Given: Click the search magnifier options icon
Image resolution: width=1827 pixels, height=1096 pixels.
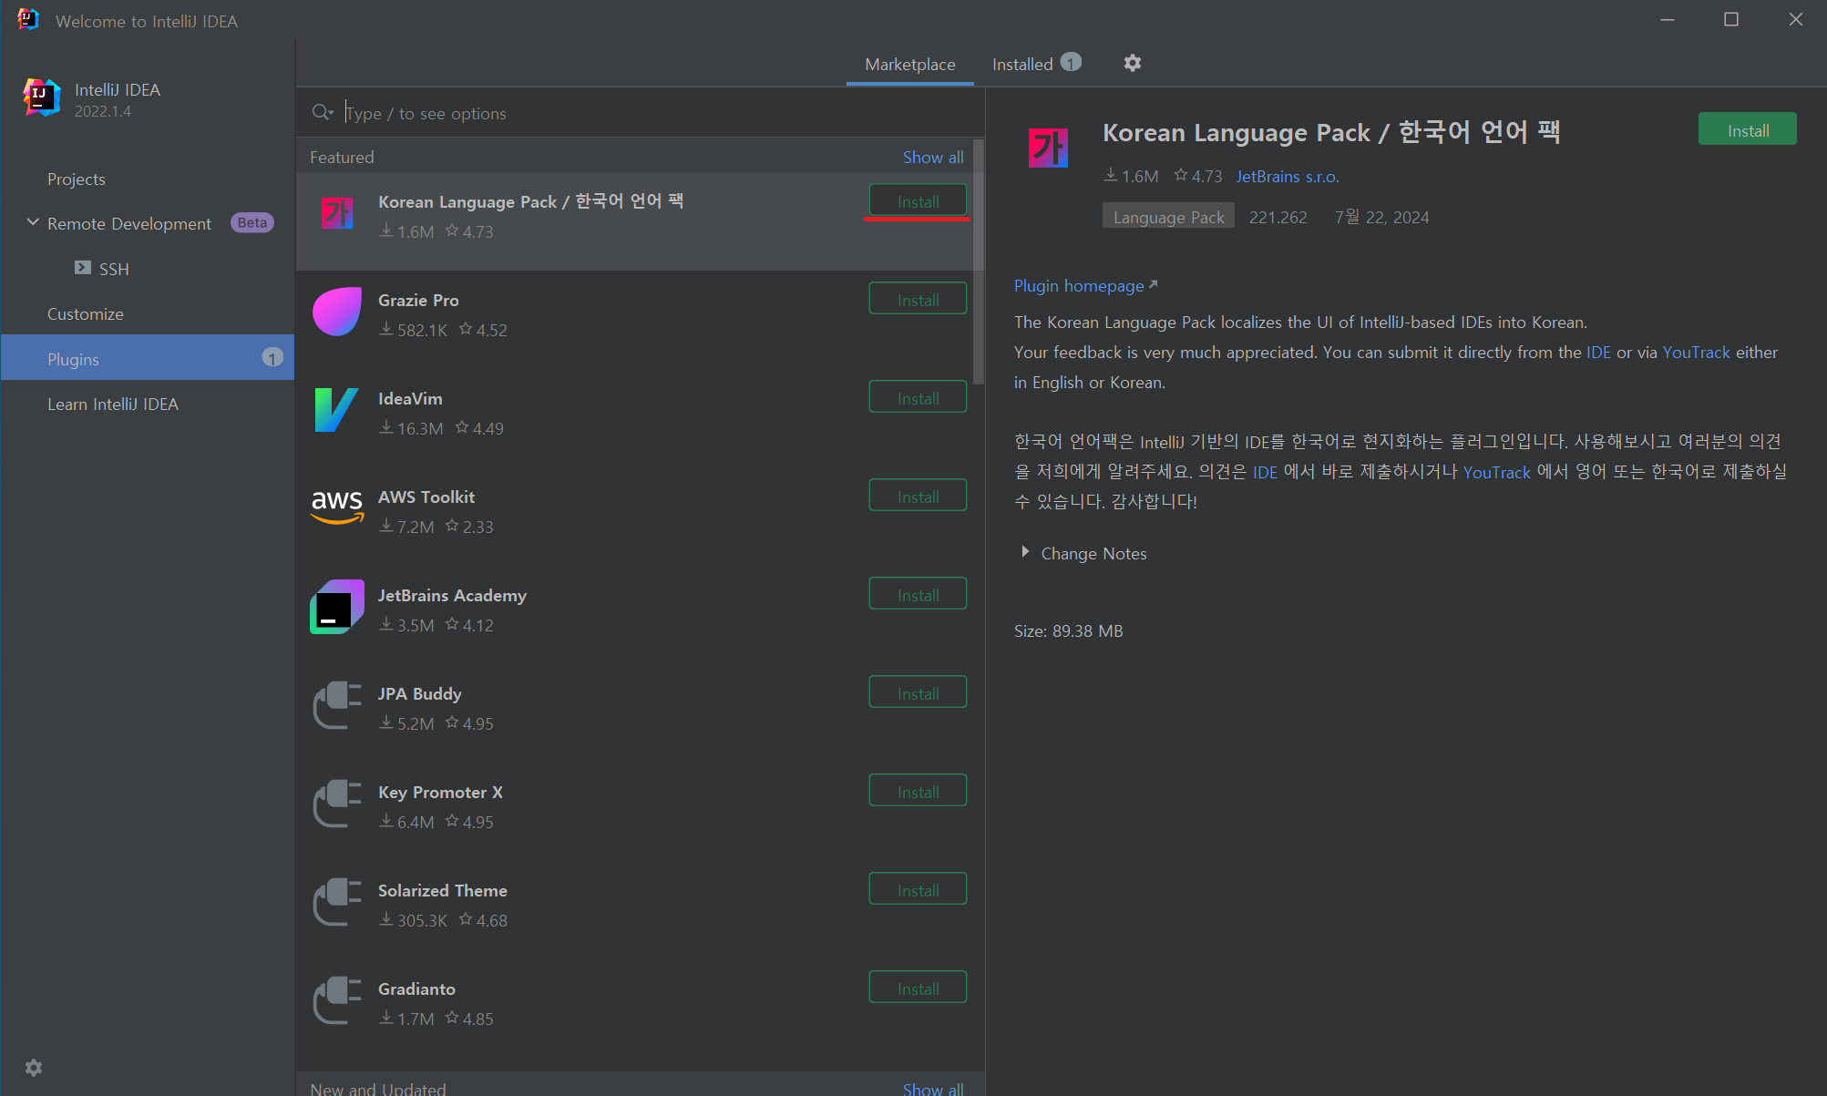Looking at the screenshot, I should (323, 112).
